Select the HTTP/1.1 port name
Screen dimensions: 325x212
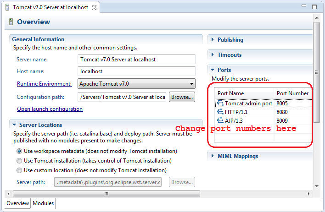[x=236, y=112]
